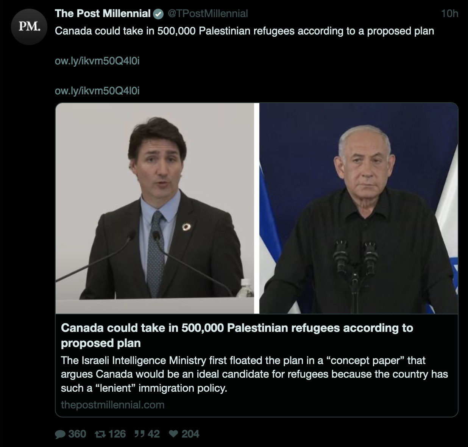468x447 pixels.
Task: Click the retweet arrows icon
Action: [x=100, y=434]
